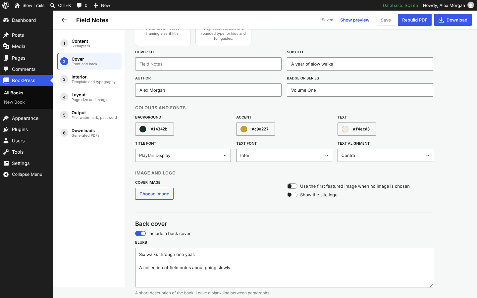Open the Ctrl+K search icon
Viewport: 477px width, 298px height.
pos(53,5)
